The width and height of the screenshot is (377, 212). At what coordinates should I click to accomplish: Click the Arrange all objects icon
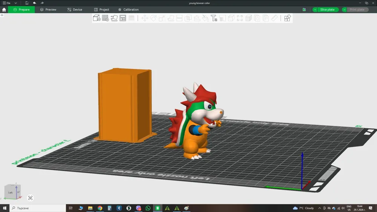tap(123, 18)
